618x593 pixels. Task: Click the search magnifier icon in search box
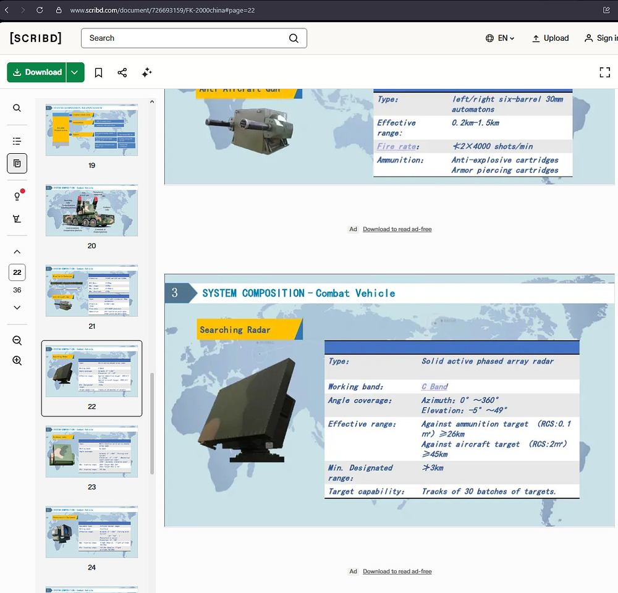[294, 38]
